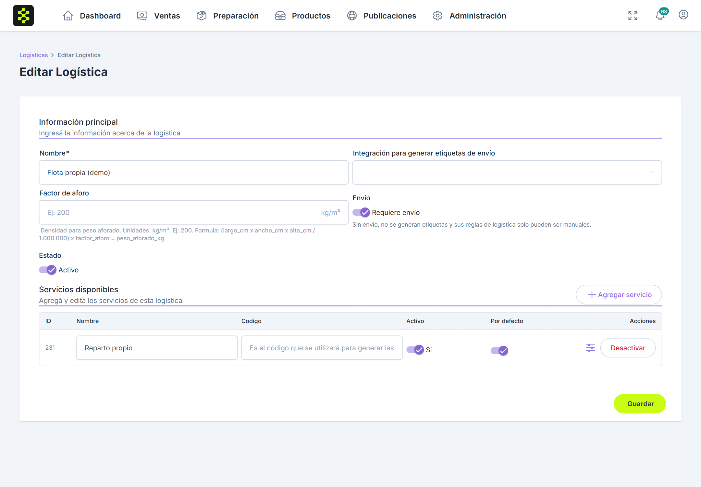Open the Dashboard menu
The height and width of the screenshot is (487, 701).
[92, 16]
